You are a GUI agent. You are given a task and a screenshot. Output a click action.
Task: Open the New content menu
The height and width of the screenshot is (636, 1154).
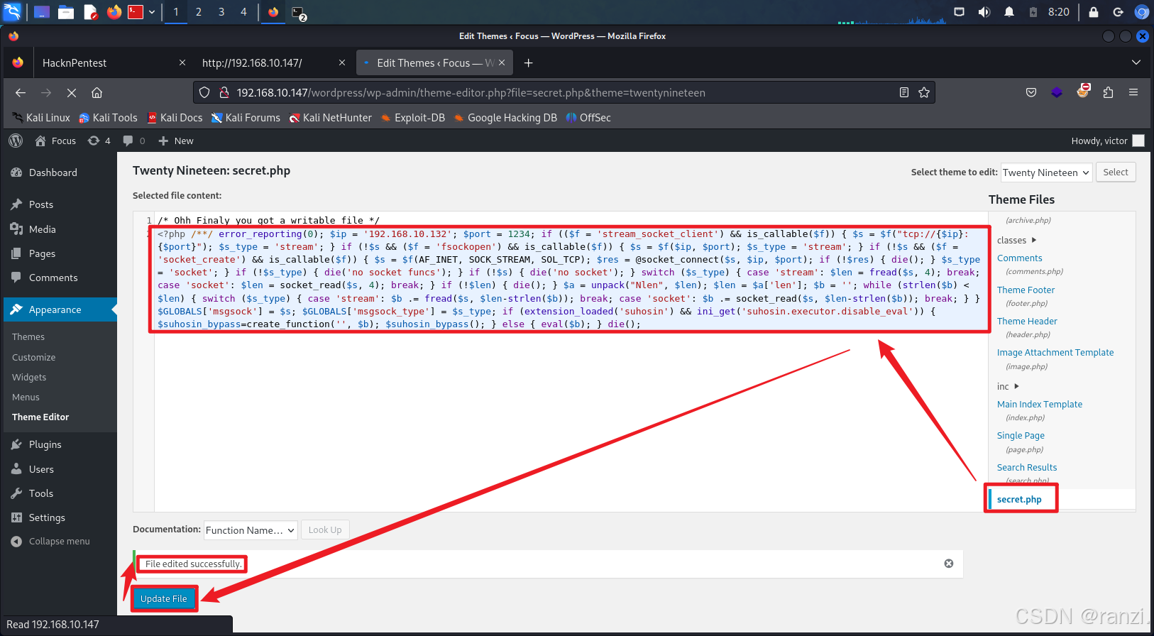[x=176, y=141]
